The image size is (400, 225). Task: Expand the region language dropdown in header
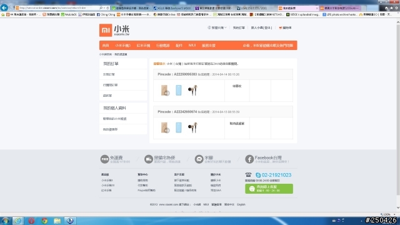click(217, 27)
